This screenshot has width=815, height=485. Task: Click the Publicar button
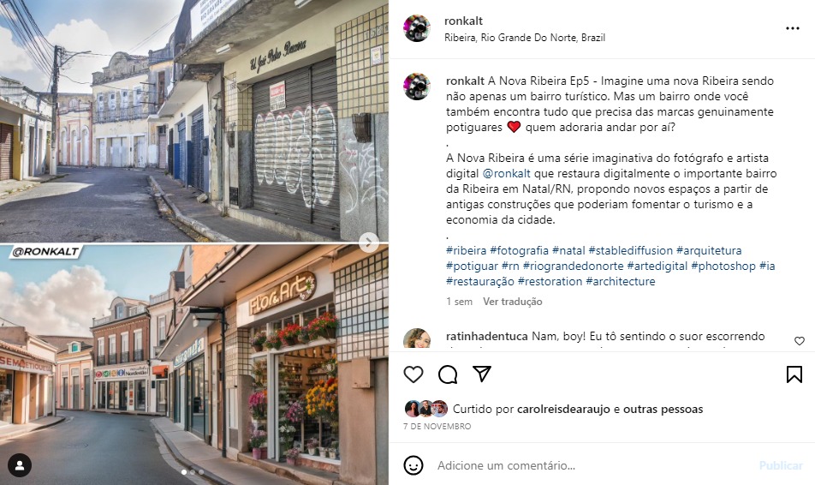point(781,465)
